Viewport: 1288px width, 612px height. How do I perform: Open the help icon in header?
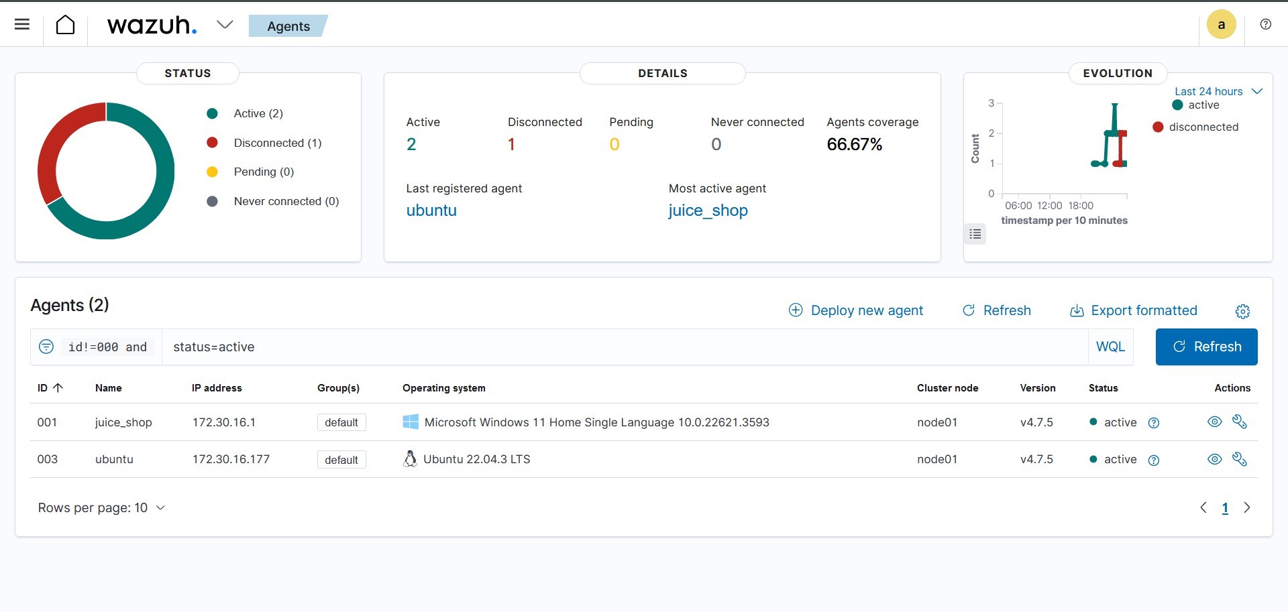(1265, 25)
